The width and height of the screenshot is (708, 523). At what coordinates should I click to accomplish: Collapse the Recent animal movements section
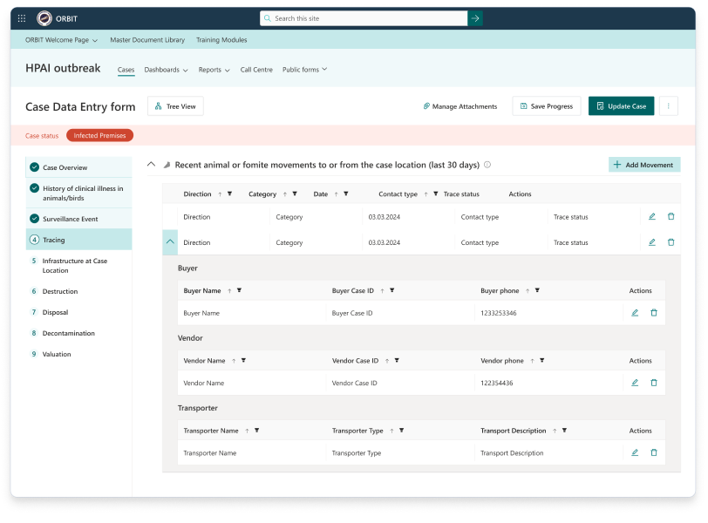[x=152, y=165]
